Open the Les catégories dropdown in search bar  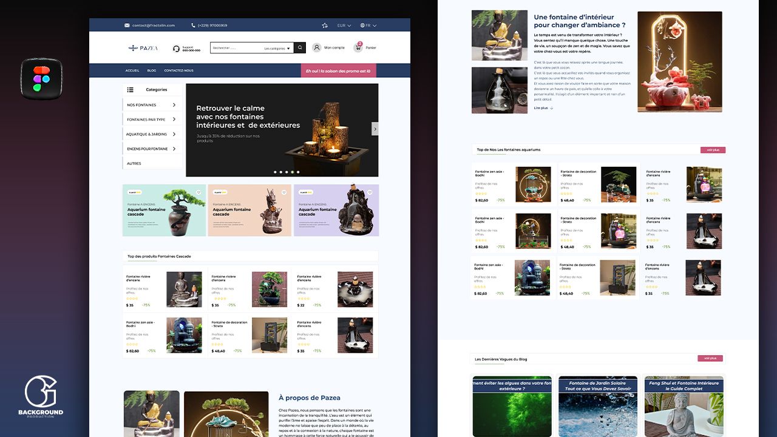[277, 48]
